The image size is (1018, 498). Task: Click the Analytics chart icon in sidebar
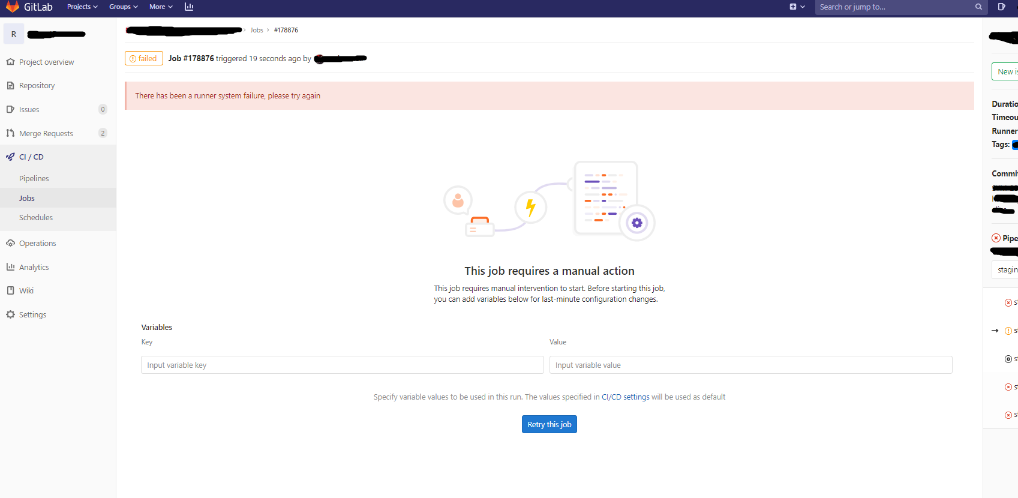[x=10, y=267]
